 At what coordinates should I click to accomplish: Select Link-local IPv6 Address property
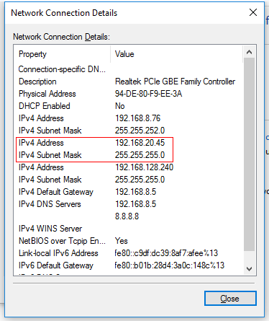pos(58,253)
